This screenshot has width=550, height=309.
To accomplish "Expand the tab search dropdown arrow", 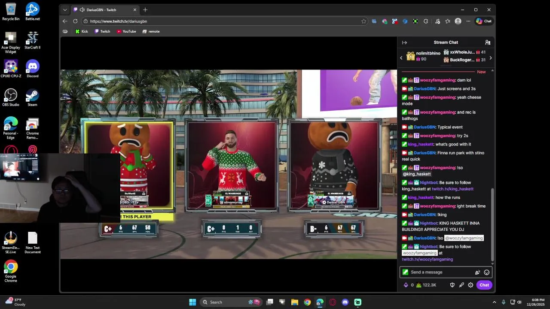I will (65, 10).
